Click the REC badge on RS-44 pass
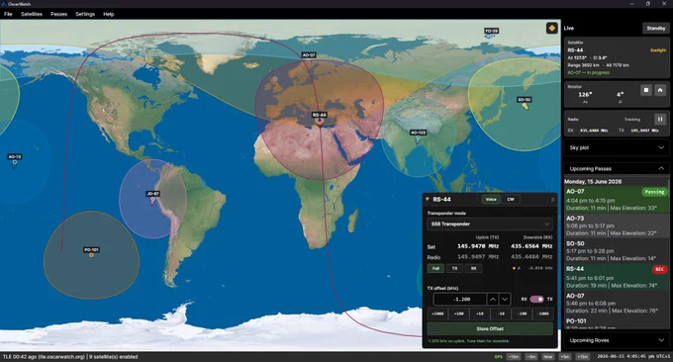This screenshot has width=673, height=362. coord(659,269)
